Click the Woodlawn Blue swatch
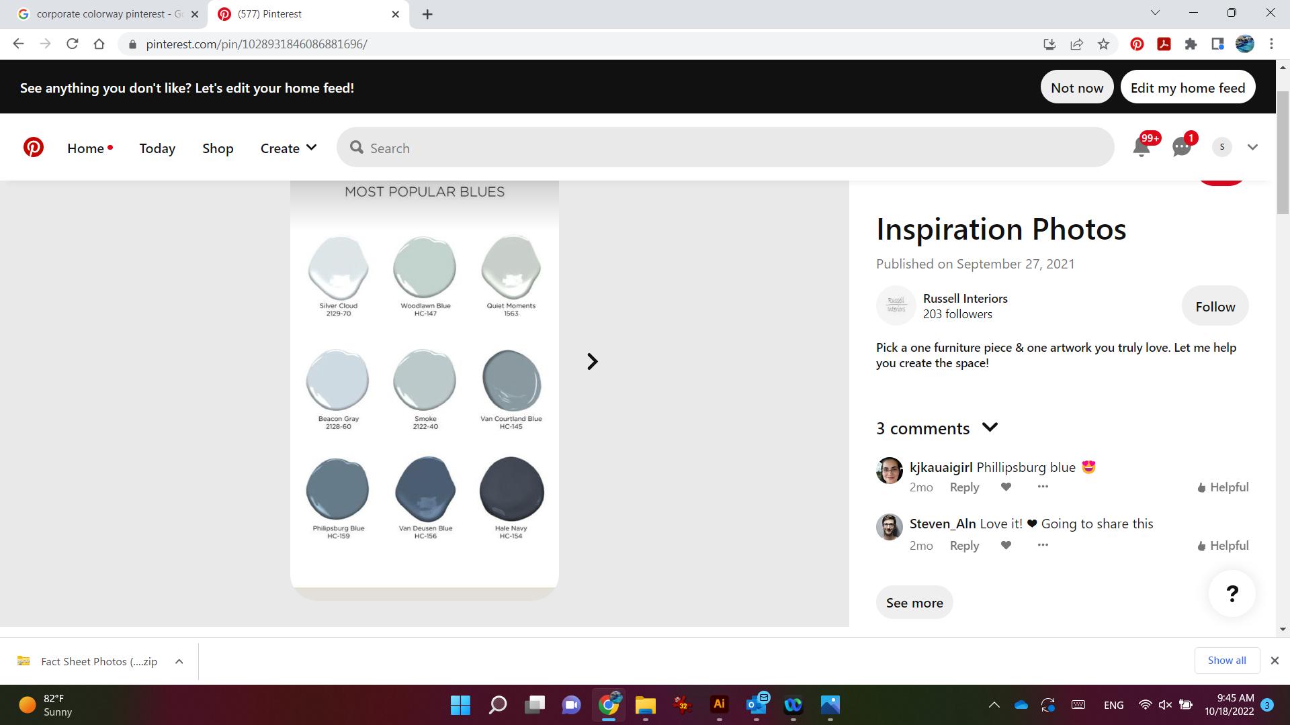Viewport: 1290px width, 725px height. tap(425, 267)
